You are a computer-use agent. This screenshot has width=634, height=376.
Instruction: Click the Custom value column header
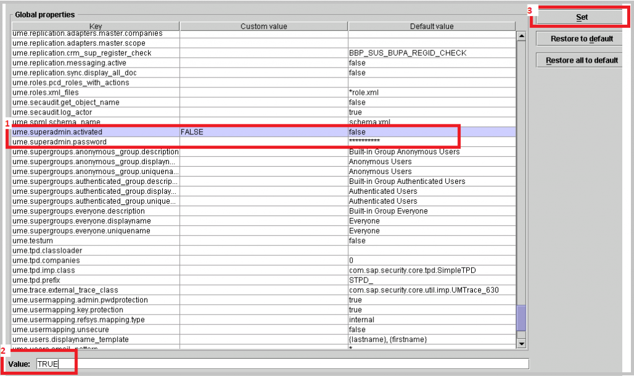point(264,26)
